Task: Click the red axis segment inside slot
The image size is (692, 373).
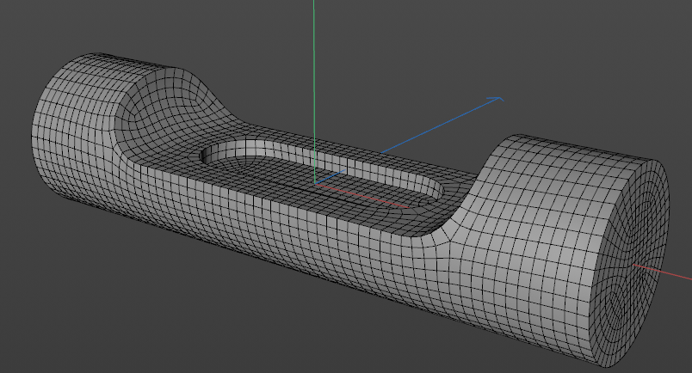Action: [370, 197]
